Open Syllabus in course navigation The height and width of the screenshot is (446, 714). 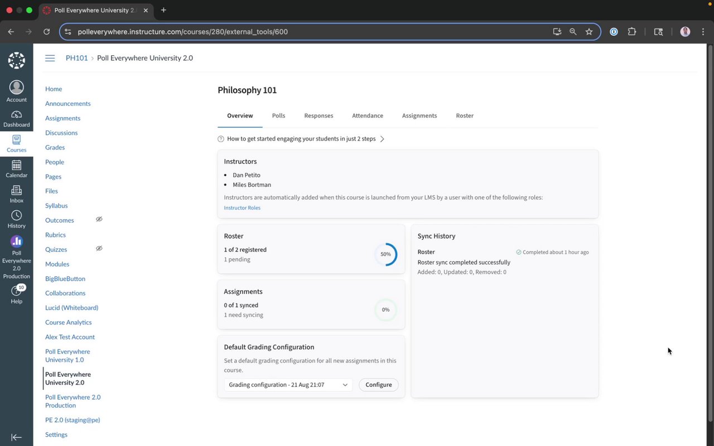click(56, 206)
